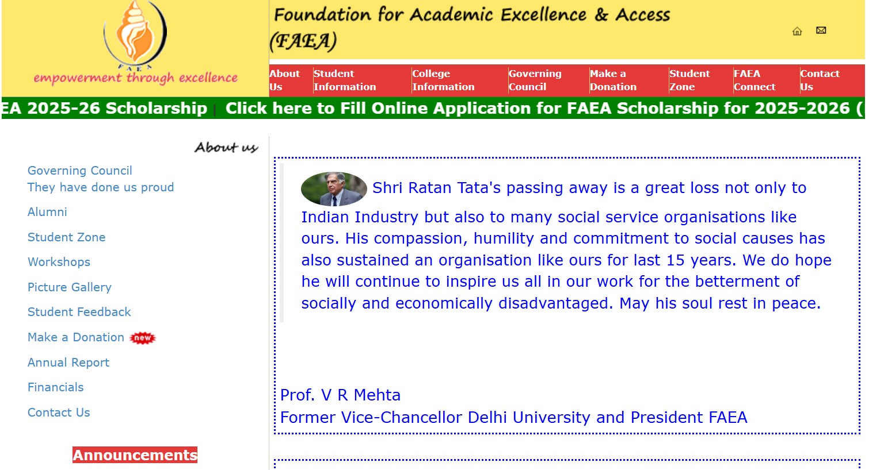This screenshot has width=884, height=470.
Task: Open the Workshops sidebar link
Action: click(x=59, y=262)
